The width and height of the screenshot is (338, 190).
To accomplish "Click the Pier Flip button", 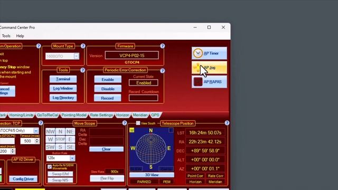I will pyautogui.click(x=107, y=178).
